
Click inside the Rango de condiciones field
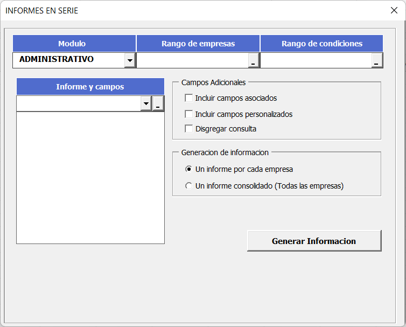pos(316,60)
